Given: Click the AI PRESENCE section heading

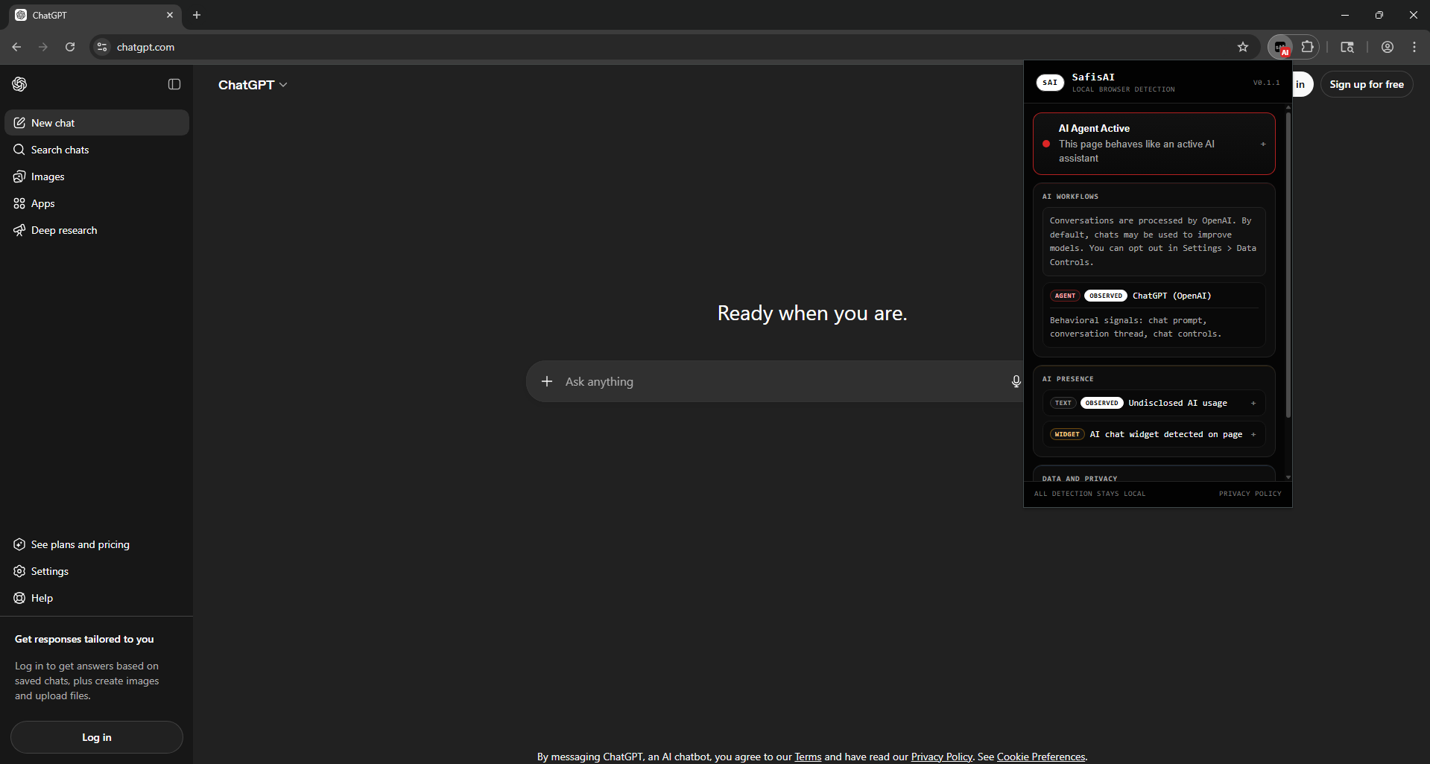Looking at the screenshot, I should (1068, 379).
